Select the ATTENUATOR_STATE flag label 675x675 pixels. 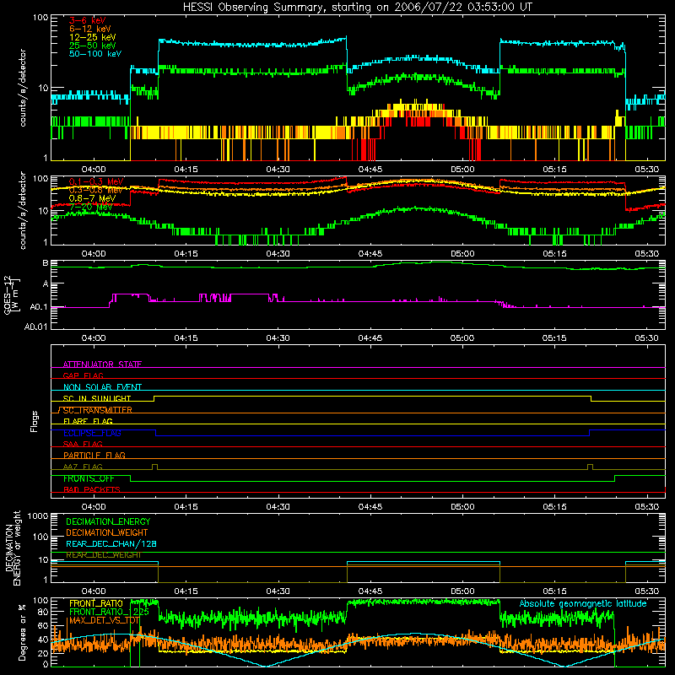click(102, 364)
